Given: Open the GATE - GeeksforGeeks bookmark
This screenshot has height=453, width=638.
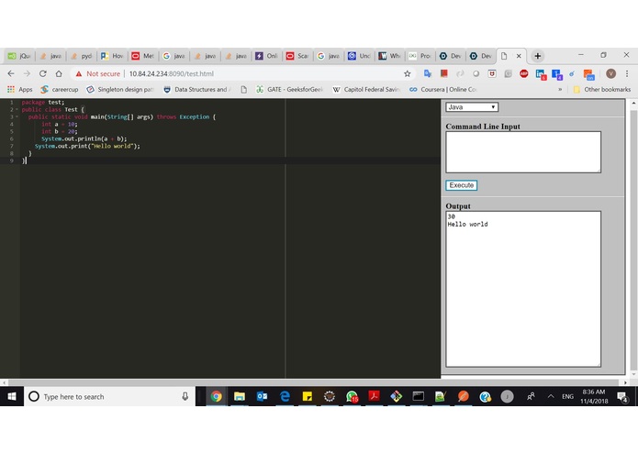Looking at the screenshot, I should (x=290, y=89).
